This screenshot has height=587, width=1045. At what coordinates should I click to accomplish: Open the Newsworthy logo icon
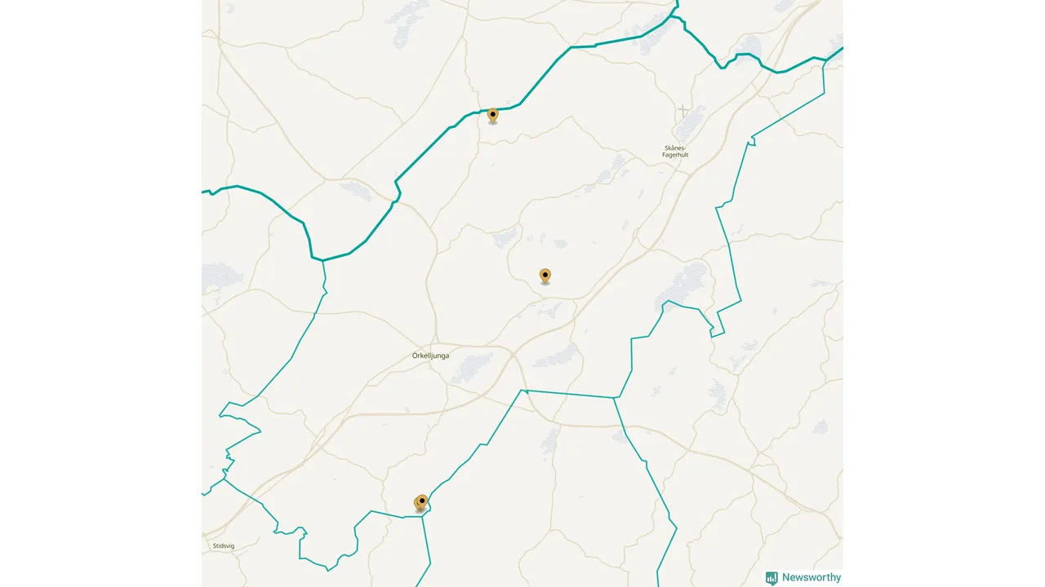(772, 578)
